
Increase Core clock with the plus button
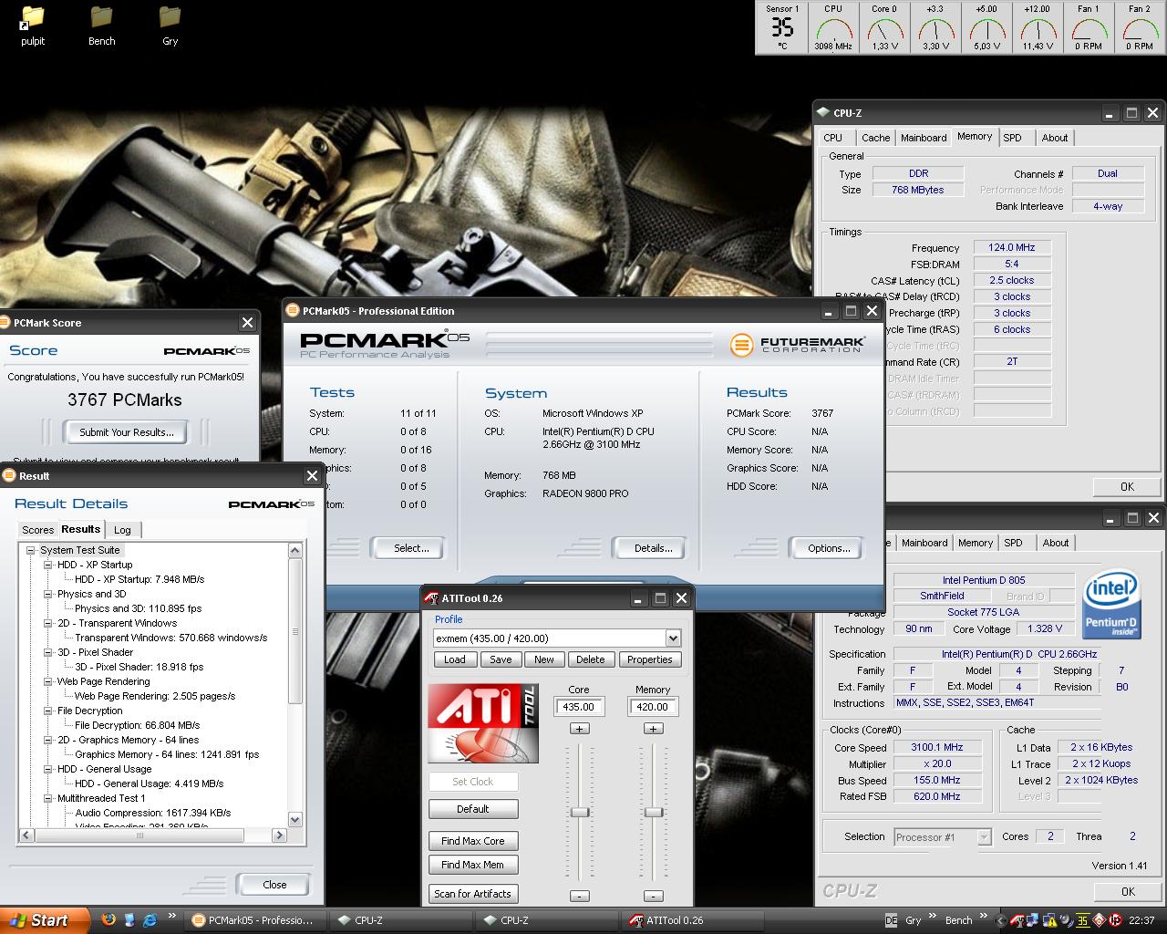tap(579, 728)
